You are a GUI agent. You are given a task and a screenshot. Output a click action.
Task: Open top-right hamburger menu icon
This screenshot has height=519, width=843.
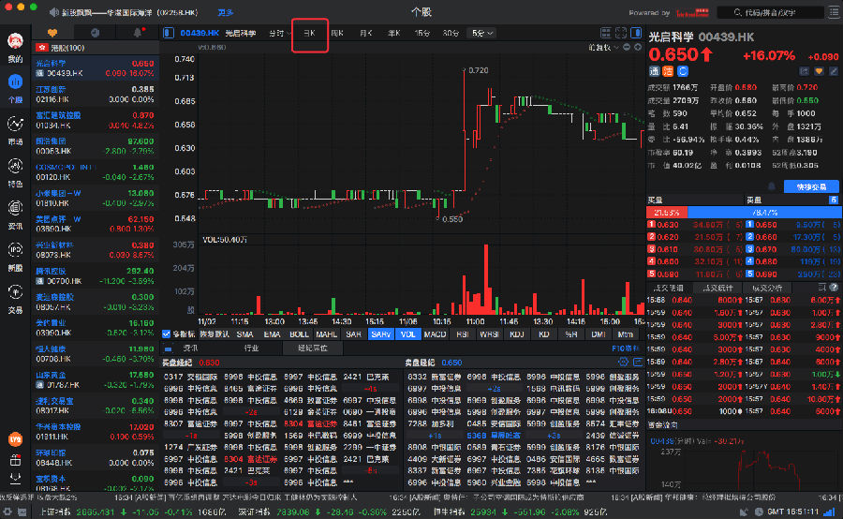(x=834, y=12)
